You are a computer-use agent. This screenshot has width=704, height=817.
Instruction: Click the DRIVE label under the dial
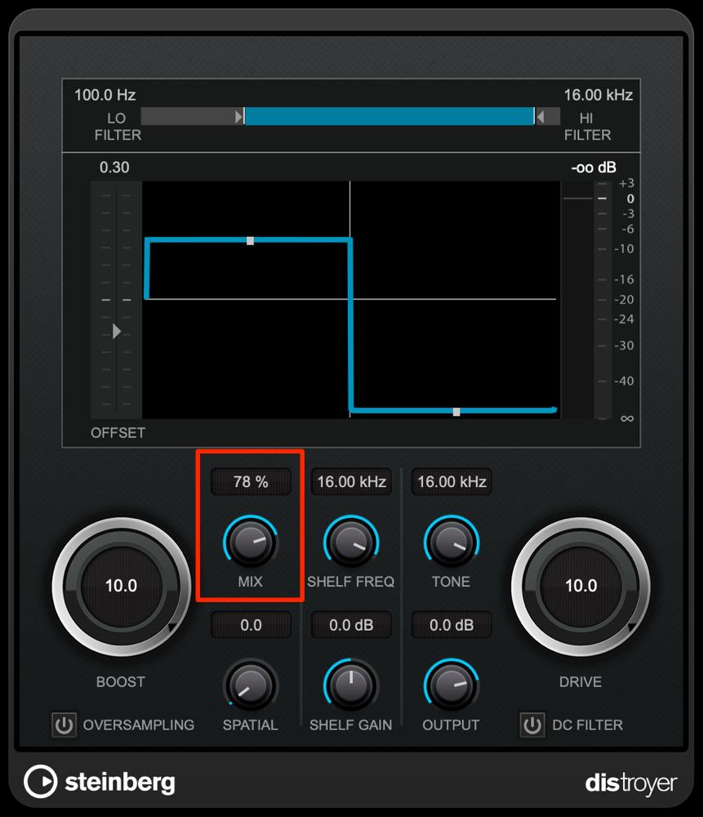click(x=581, y=681)
